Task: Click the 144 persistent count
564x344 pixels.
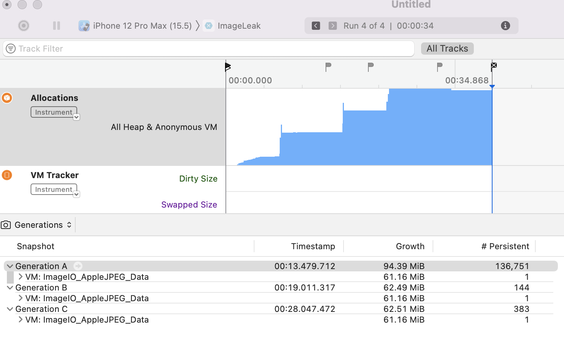Action: [522, 287]
